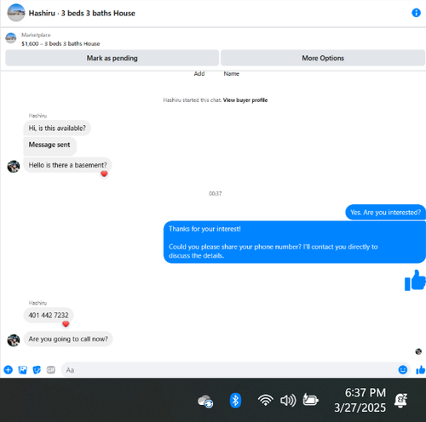
Task: Click the large thumbs-up sent in the chat
Action: [x=415, y=280]
